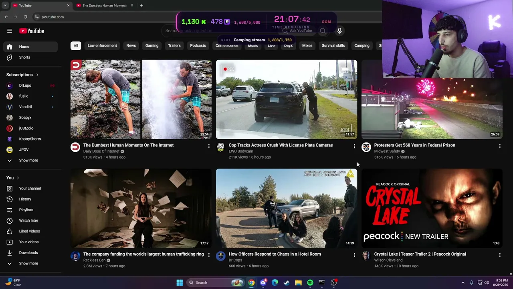Open the title Protesters Get 568 Years in Federal Prison

[x=414, y=145]
